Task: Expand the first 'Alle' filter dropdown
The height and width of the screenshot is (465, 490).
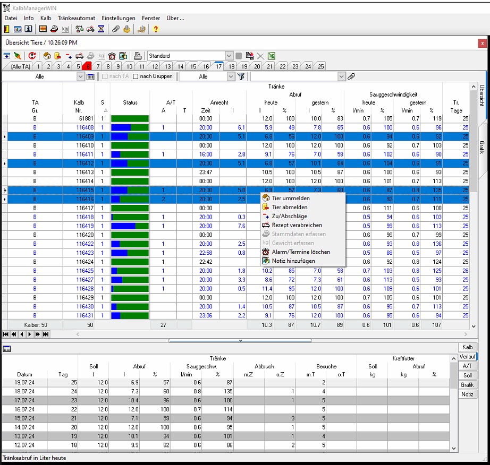Action: (80, 77)
